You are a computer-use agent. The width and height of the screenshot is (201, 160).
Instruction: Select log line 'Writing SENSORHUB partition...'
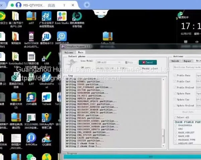[87, 93]
